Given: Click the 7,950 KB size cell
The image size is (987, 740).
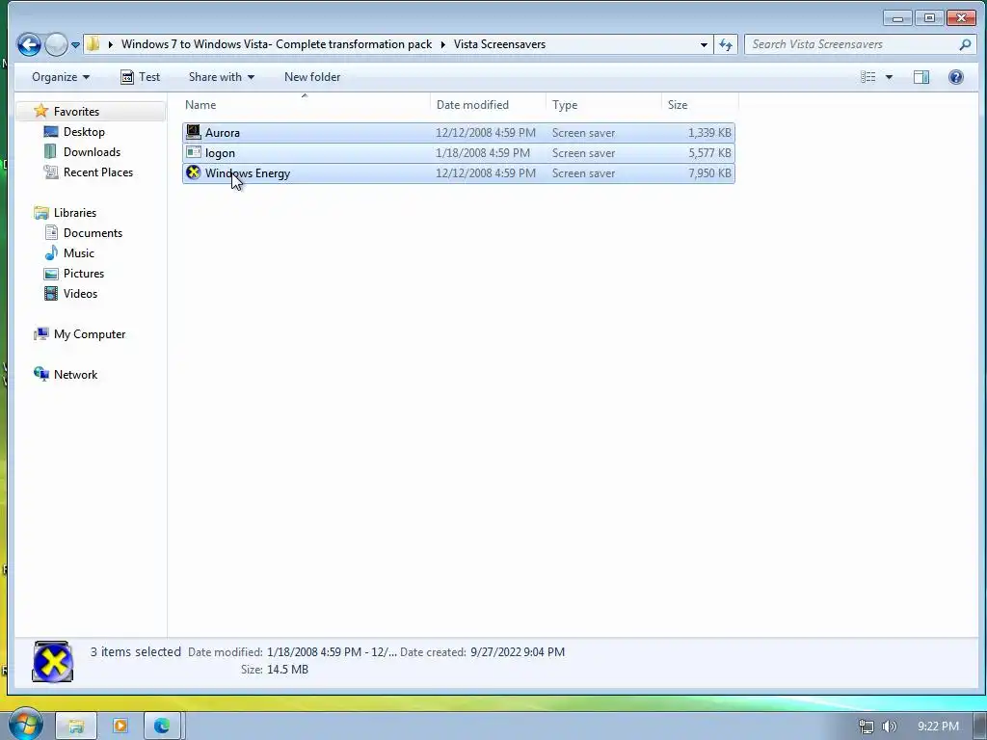Looking at the screenshot, I should coord(709,173).
